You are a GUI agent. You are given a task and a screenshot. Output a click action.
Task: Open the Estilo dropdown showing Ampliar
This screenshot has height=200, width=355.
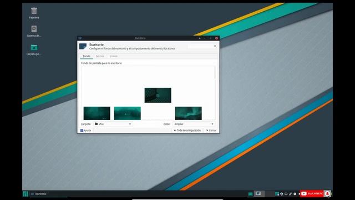pos(194,124)
